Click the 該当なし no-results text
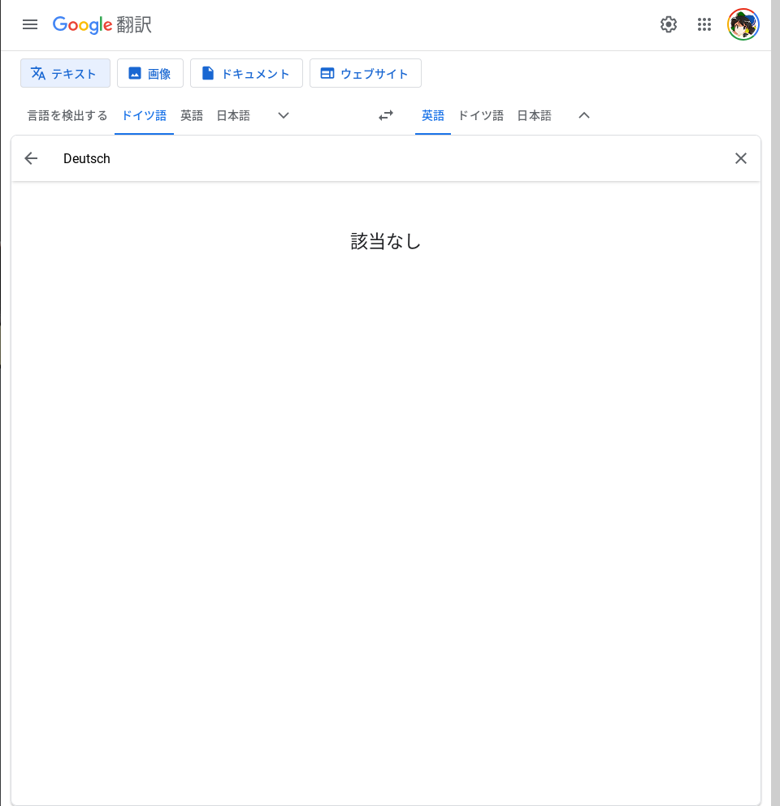The width and height of the screenshot is (780, 806). point(385,241)
